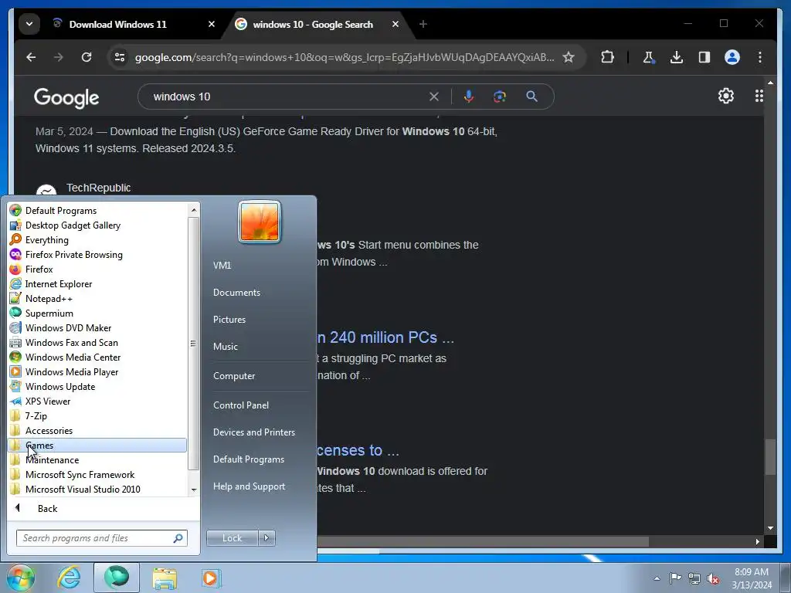Screen dimensions: 791x593
Task: Expand the Games folder
Action: 98,446
